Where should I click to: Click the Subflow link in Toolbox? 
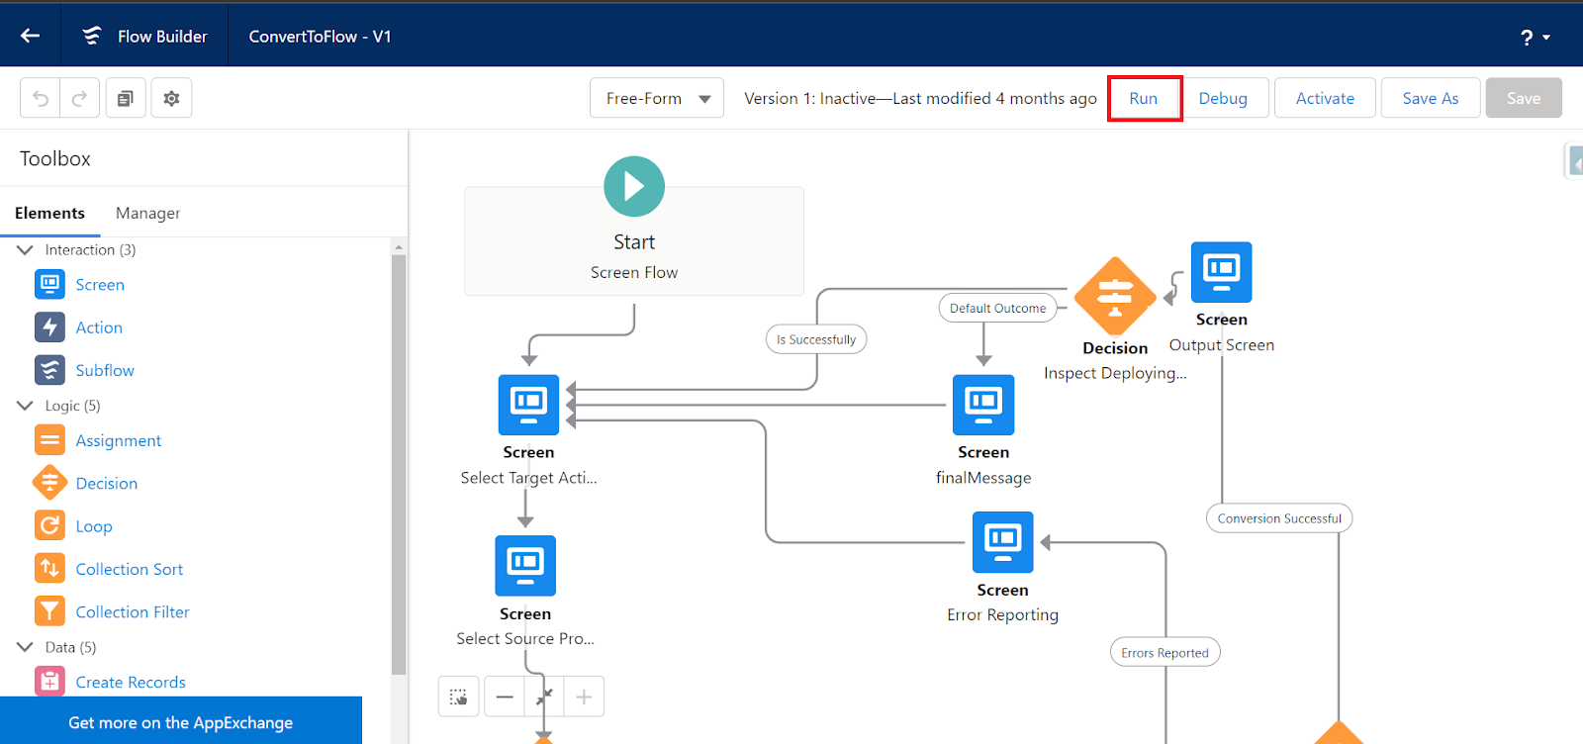tap(105, 370)
